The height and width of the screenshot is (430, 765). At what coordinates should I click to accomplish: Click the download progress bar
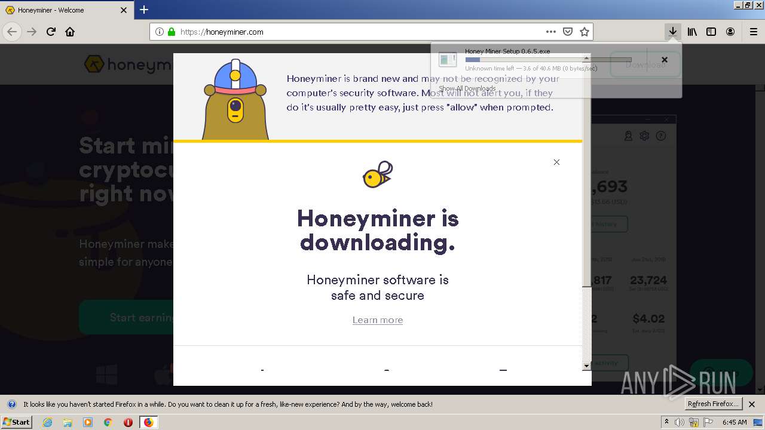548,60
